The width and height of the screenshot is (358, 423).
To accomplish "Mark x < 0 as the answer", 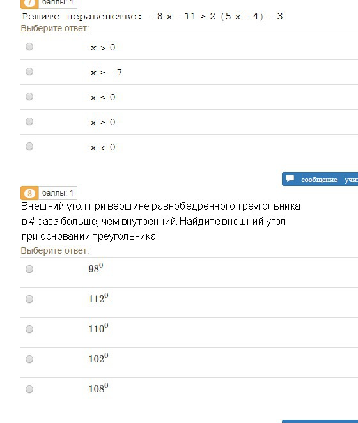I will [29, 146].
